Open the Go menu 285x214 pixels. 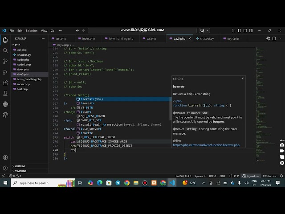(x=53, y=31)
